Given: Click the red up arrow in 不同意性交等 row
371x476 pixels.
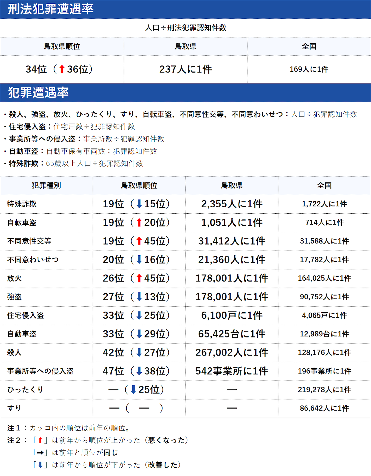Looking at the screenshot, I should click(139, 241).
